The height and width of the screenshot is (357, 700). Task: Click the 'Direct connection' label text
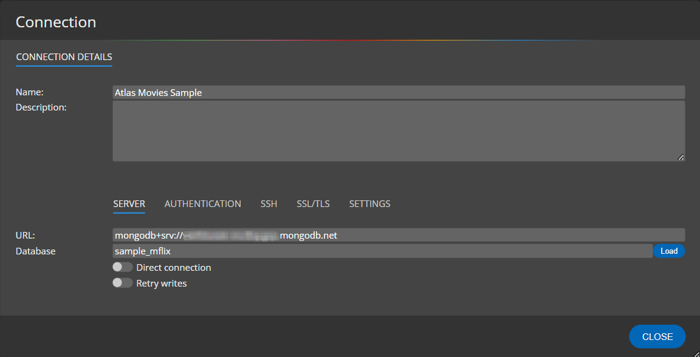click(x=174, y=267)
